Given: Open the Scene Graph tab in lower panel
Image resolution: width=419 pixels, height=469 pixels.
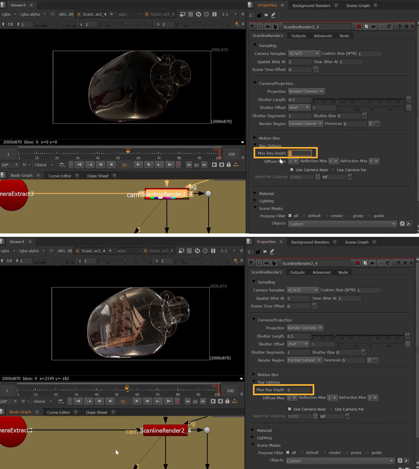Looking at the screenshot, I should click(x=356, y=242).
